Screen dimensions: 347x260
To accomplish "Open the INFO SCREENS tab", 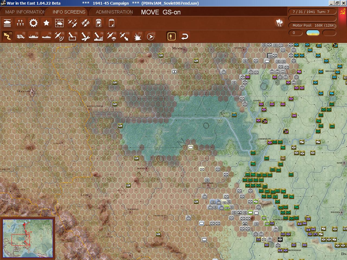I will (x=69, y=12).
